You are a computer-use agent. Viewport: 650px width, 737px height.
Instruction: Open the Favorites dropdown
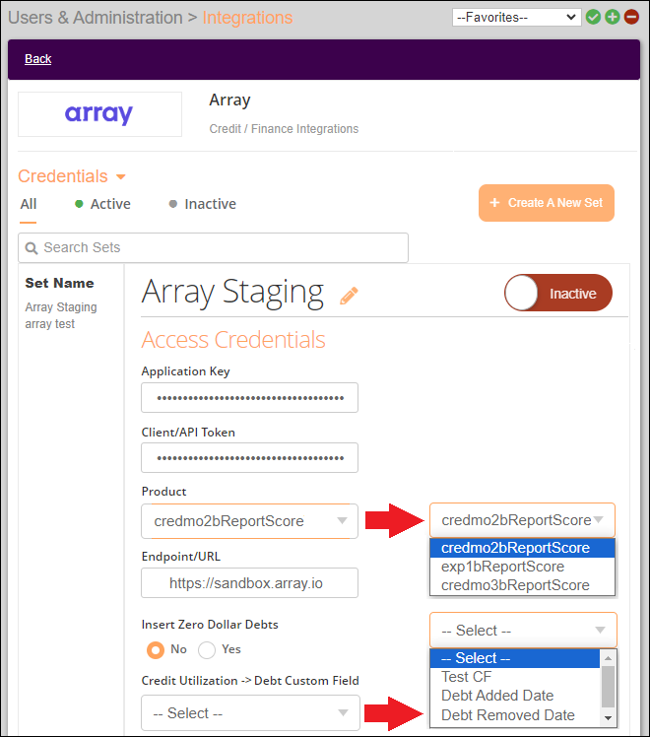point(517,18)
